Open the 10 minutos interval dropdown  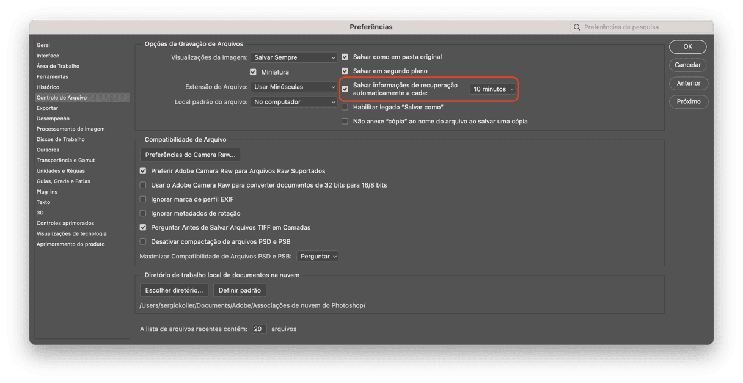click(x=493, y=89)
